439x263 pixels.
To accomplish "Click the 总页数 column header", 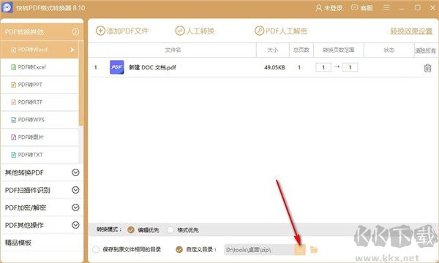I will tap(301, 50).
